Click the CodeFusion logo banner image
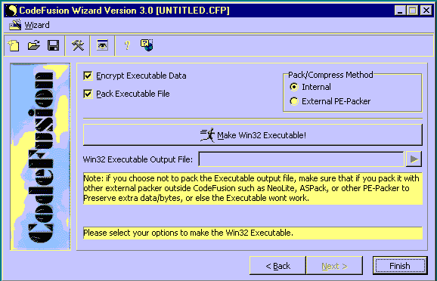Screen dimensions: 437x281 tap(40, 157)
